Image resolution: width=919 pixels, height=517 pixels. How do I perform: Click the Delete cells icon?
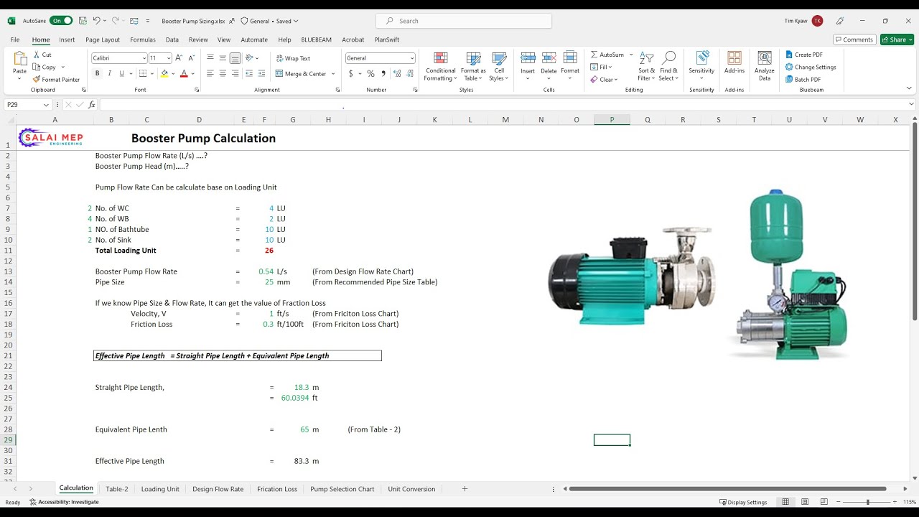coord(549,59)
